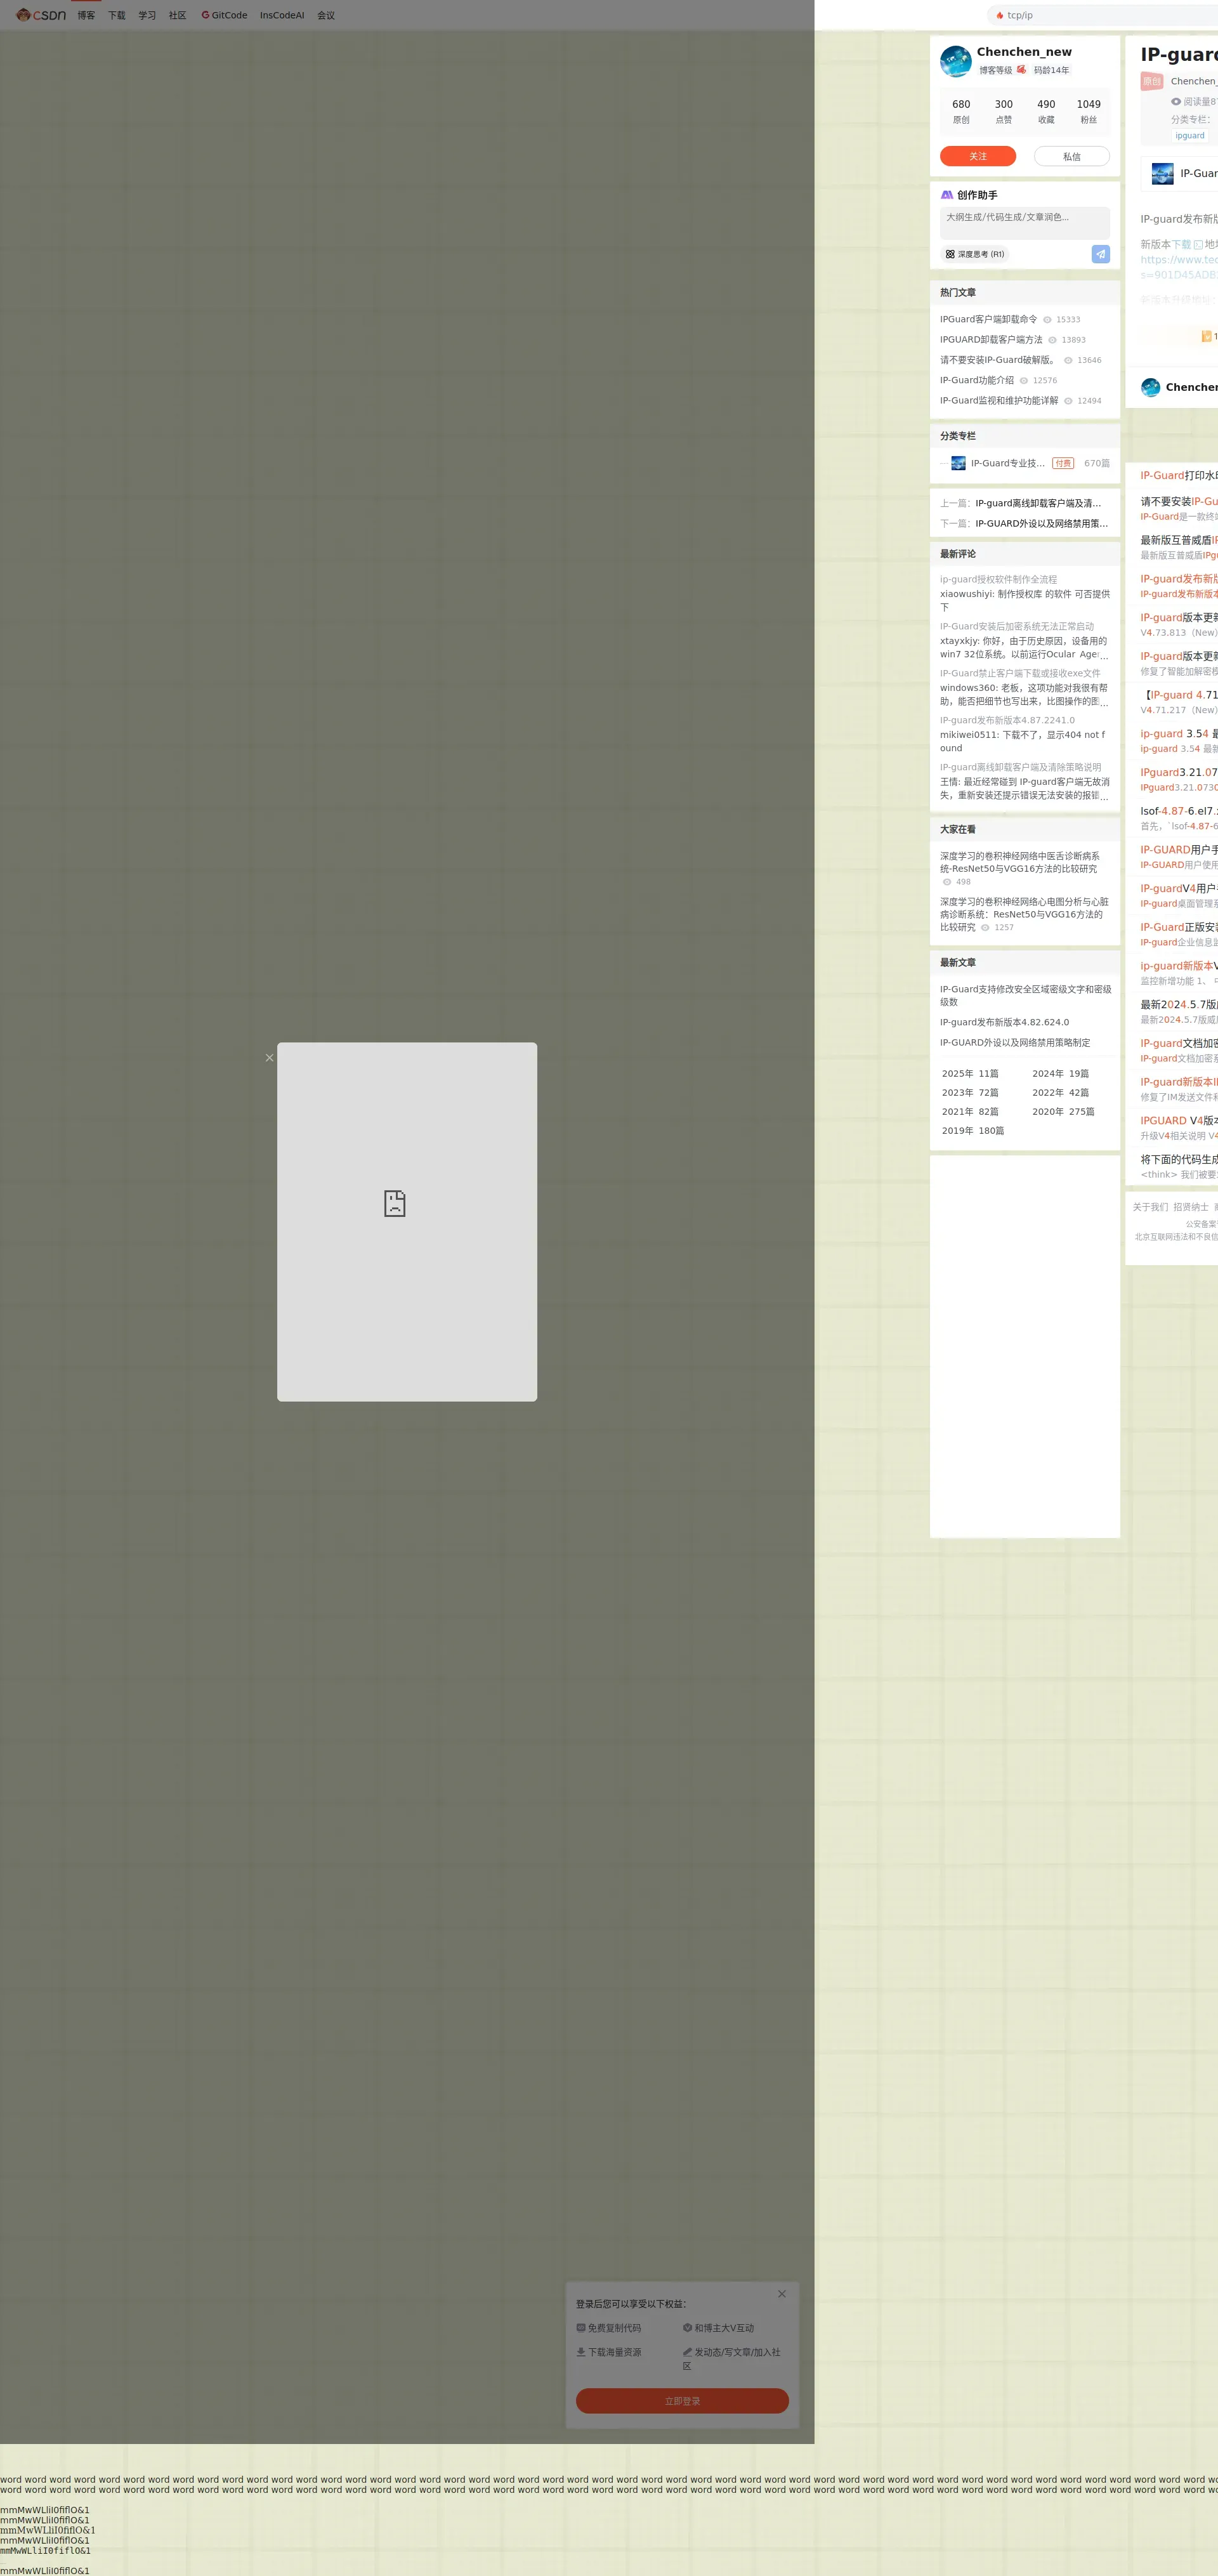Open the 博客 navigation menu
This screenshot has height=2576, width=1218.
[x=86, y=15]
